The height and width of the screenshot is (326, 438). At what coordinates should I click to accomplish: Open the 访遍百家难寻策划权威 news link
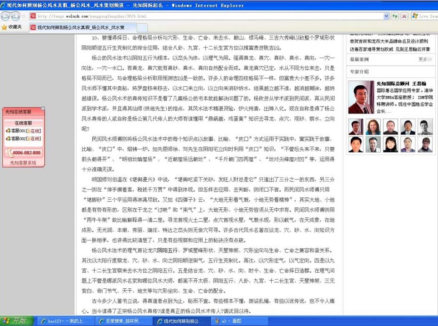click(x=390, y=49)
